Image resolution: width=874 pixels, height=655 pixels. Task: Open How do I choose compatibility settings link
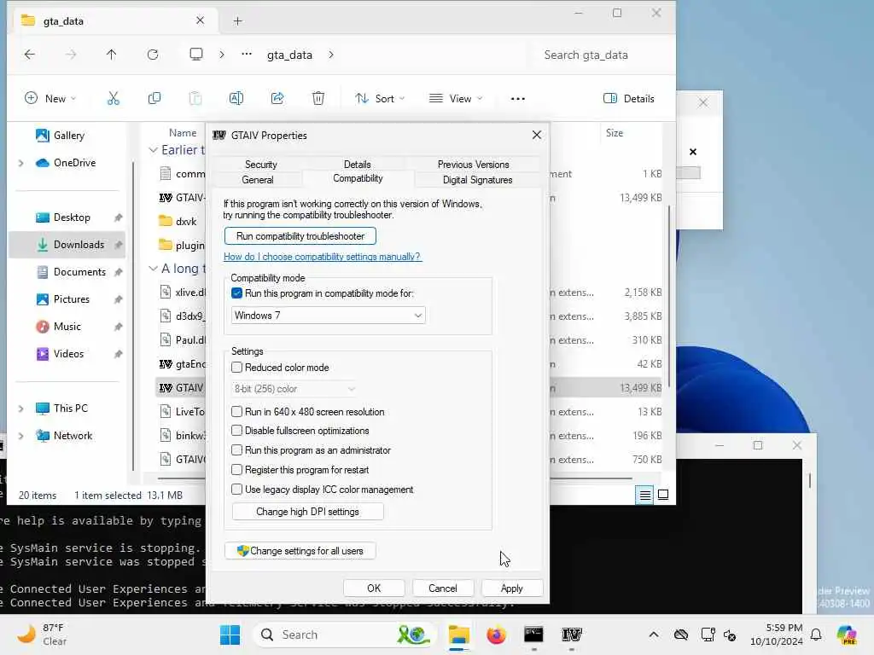[x=322, y=257]
